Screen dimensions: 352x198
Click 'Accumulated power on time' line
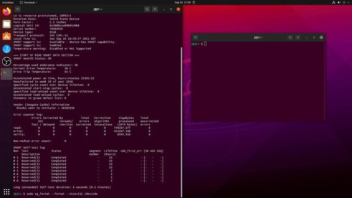(54, 78)
